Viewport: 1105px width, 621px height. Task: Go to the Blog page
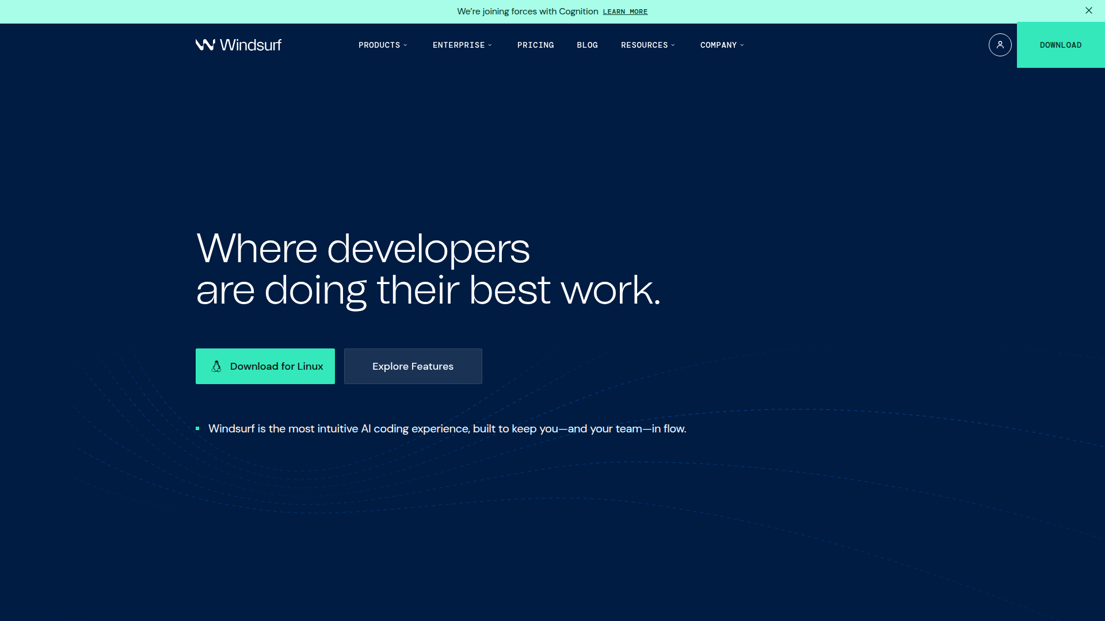pos(587,45)
